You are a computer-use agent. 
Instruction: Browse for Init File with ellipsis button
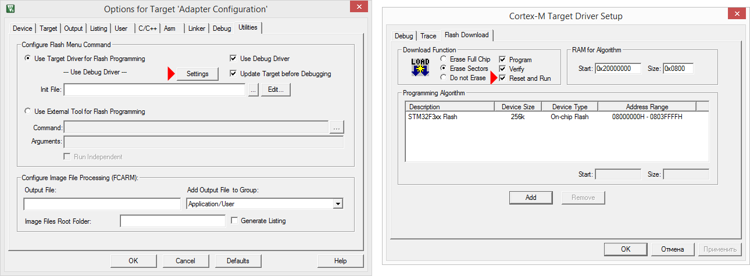[253, 90]
